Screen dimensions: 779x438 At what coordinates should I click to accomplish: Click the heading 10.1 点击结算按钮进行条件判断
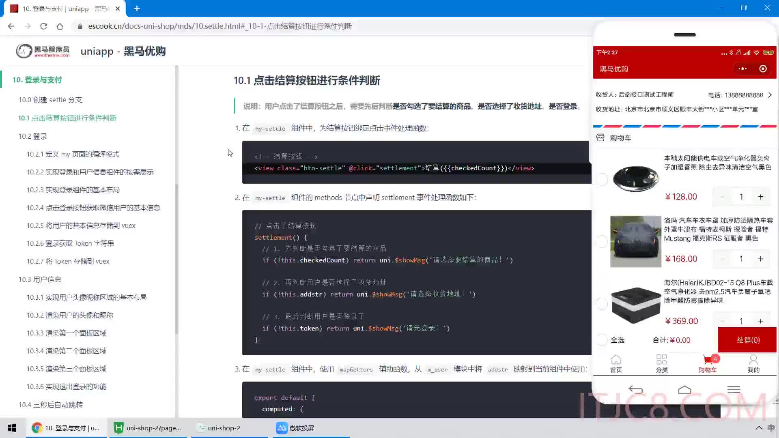coord(307,80)
